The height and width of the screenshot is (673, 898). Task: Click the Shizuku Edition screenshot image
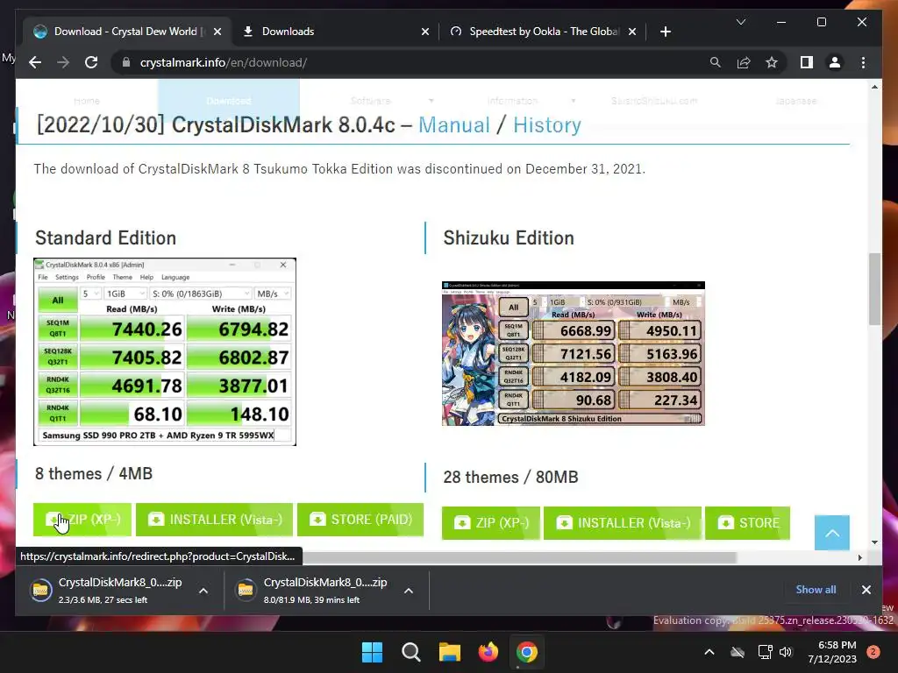(x=574, y=353)
